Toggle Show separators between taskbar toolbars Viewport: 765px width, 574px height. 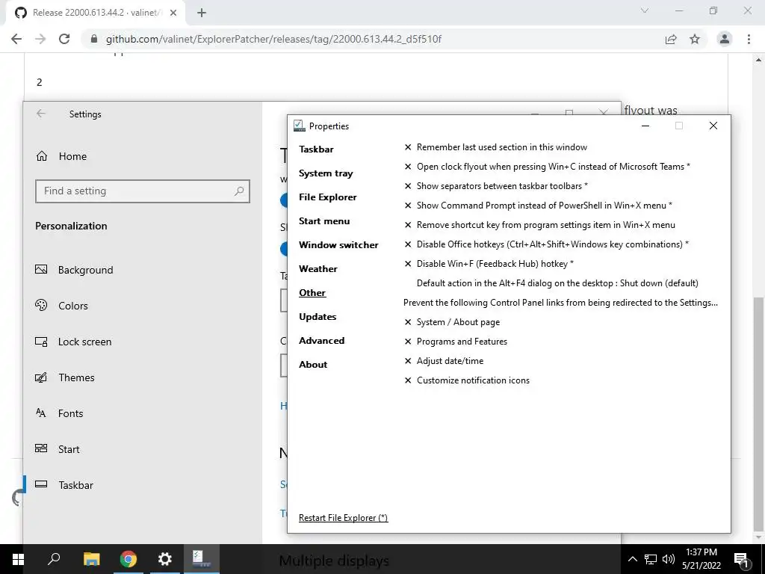click(x=496, y=186)
